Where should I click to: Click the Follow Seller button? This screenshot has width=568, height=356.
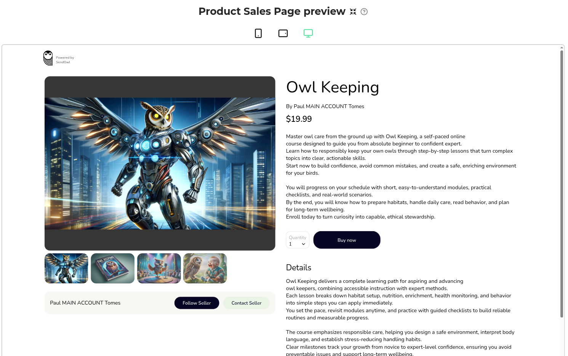pos(197,303)
